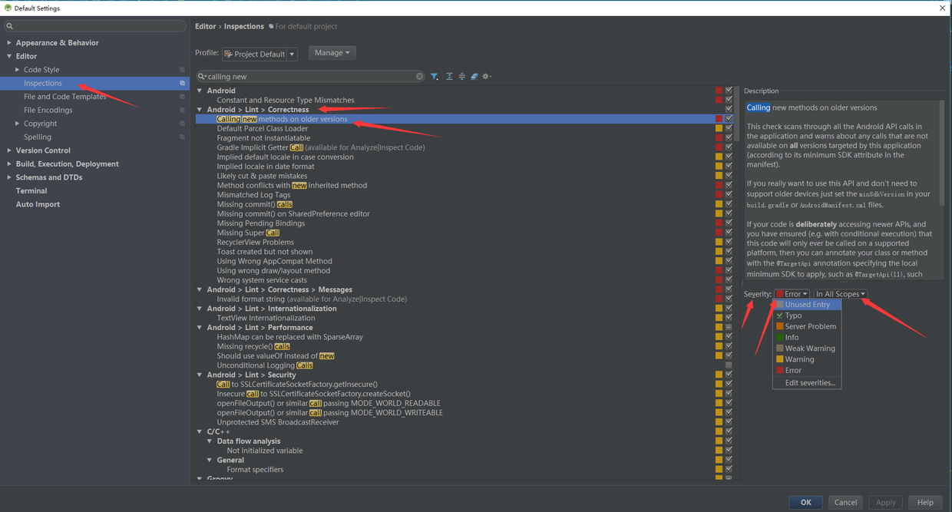Viewport: 952px width, 512px height.
Task: Click the project-level icon beside Inspections
Action: [182, 83]
